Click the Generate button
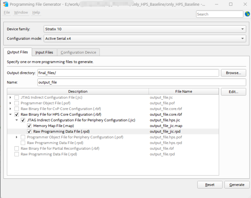 [x=237, y=185]
